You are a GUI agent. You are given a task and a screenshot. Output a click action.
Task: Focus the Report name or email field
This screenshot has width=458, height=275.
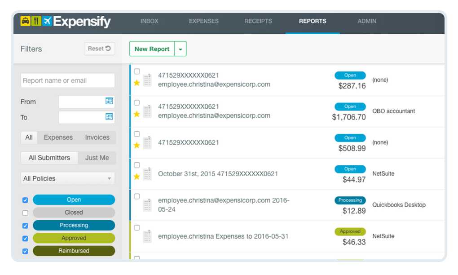pos(68,80)
